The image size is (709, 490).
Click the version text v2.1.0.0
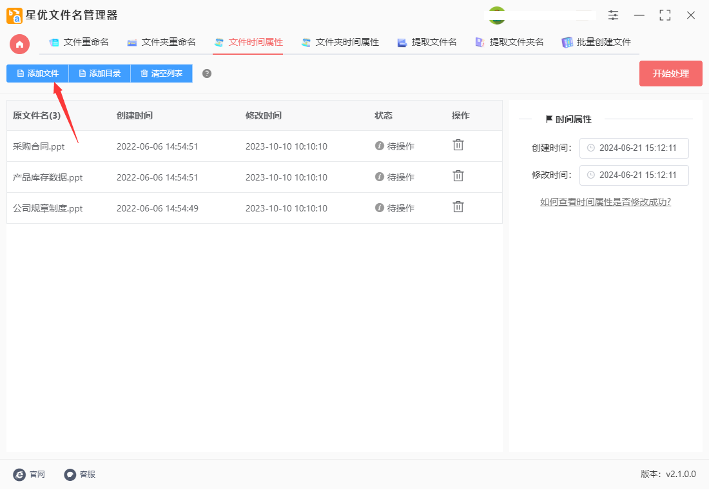pos(681,474)
